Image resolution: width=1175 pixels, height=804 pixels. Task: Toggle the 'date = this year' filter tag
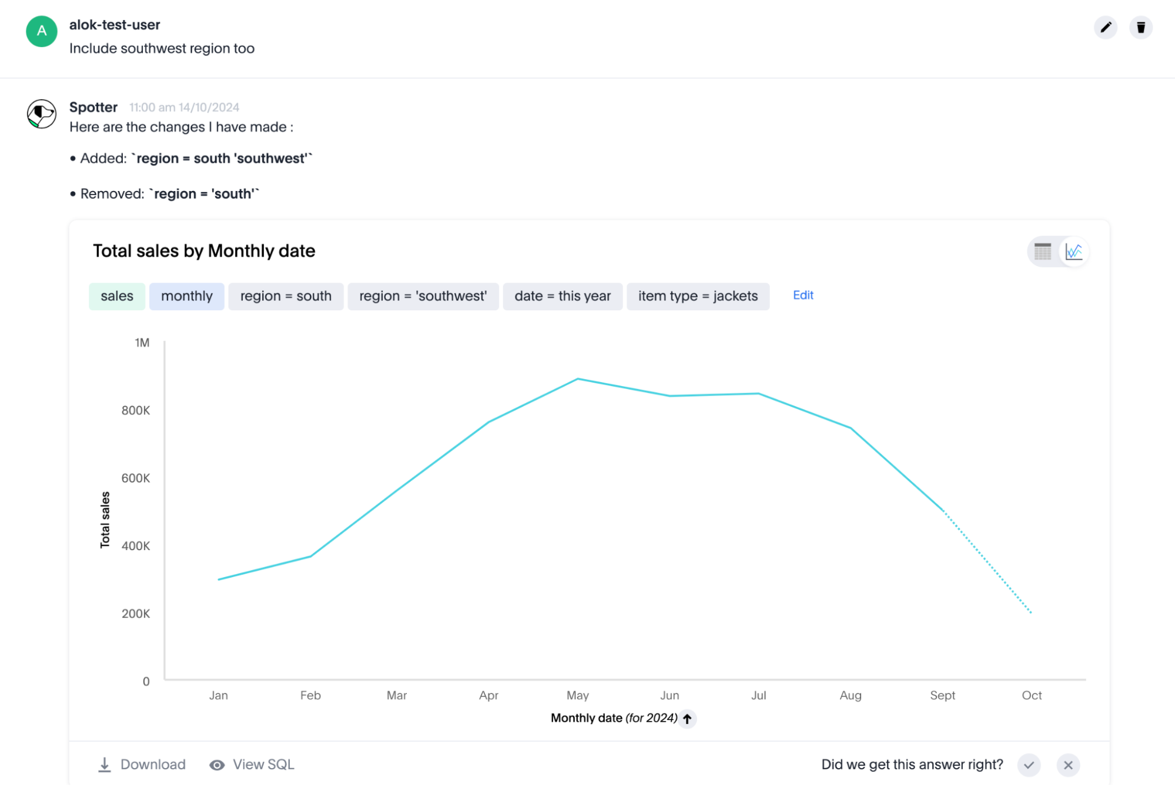coord(563,296)
